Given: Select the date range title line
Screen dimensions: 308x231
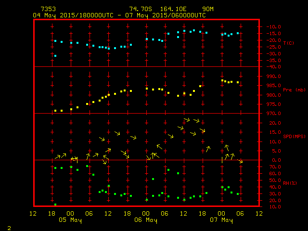Looking at the screenshot, I should click(119, 15).
